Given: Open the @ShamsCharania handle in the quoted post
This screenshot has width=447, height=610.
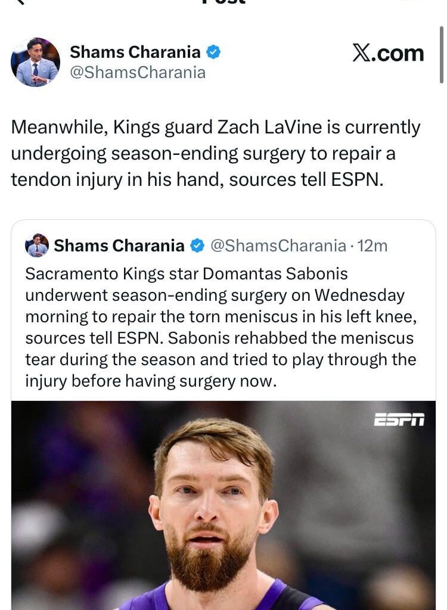Looking at the screenshot, I should click(278, 245).
